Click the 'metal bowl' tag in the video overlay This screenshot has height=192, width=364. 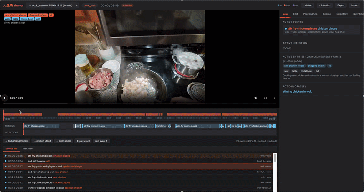[27, 19]
